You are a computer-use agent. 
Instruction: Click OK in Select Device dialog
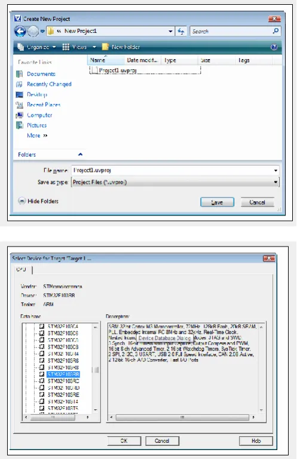(x=124, y=440)
